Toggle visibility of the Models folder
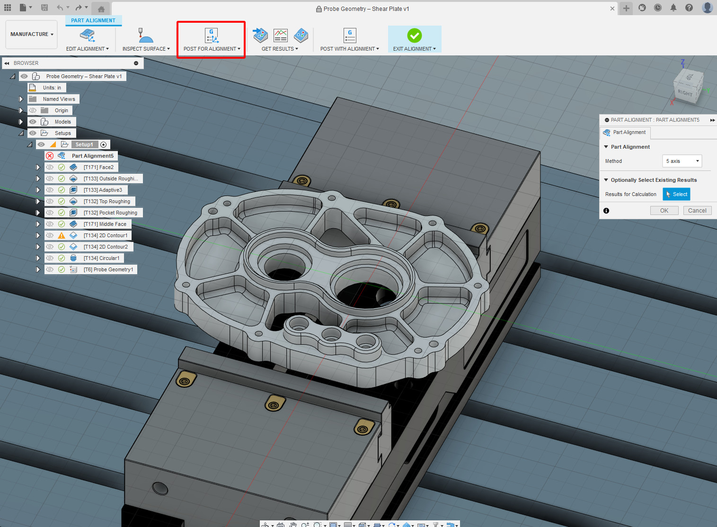The image size is (717, 527). (33, 122)
